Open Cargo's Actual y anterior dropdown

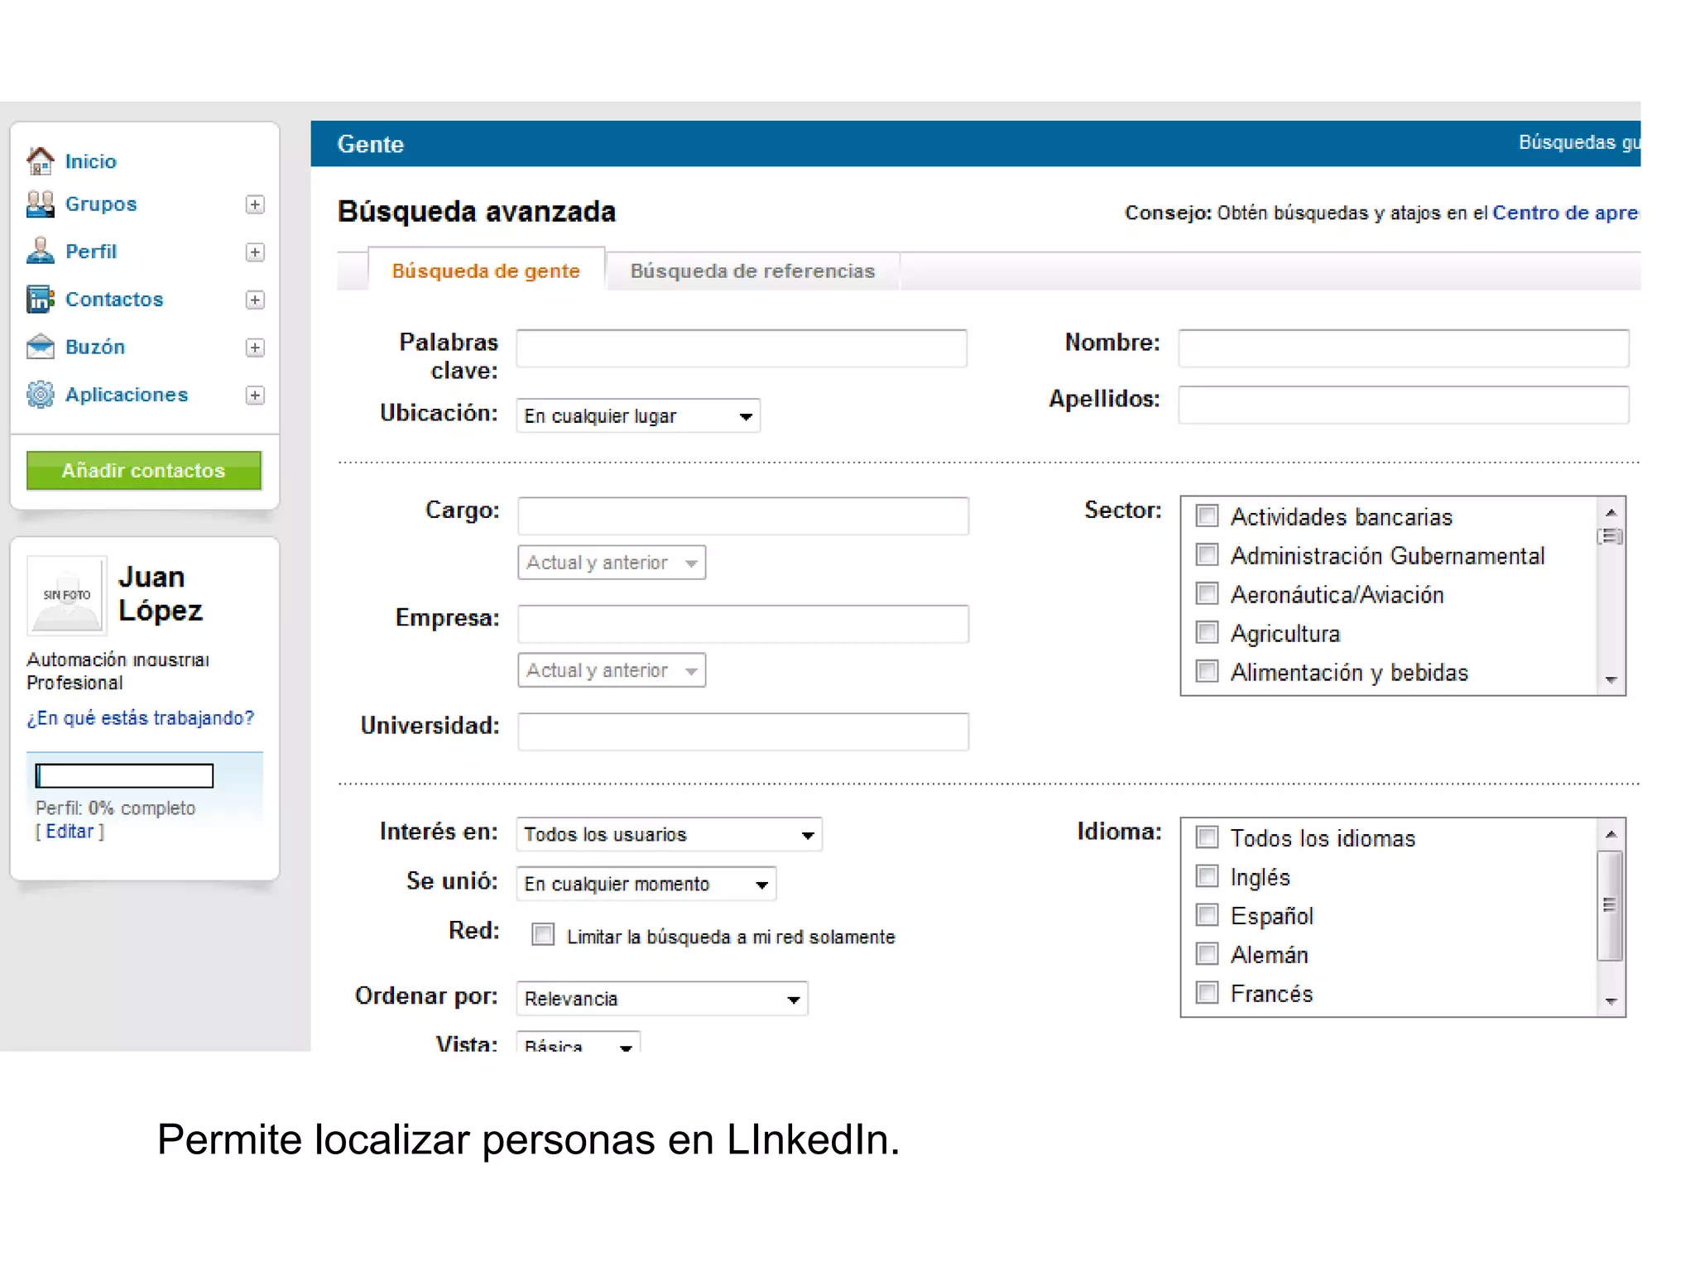click(612, 563)
